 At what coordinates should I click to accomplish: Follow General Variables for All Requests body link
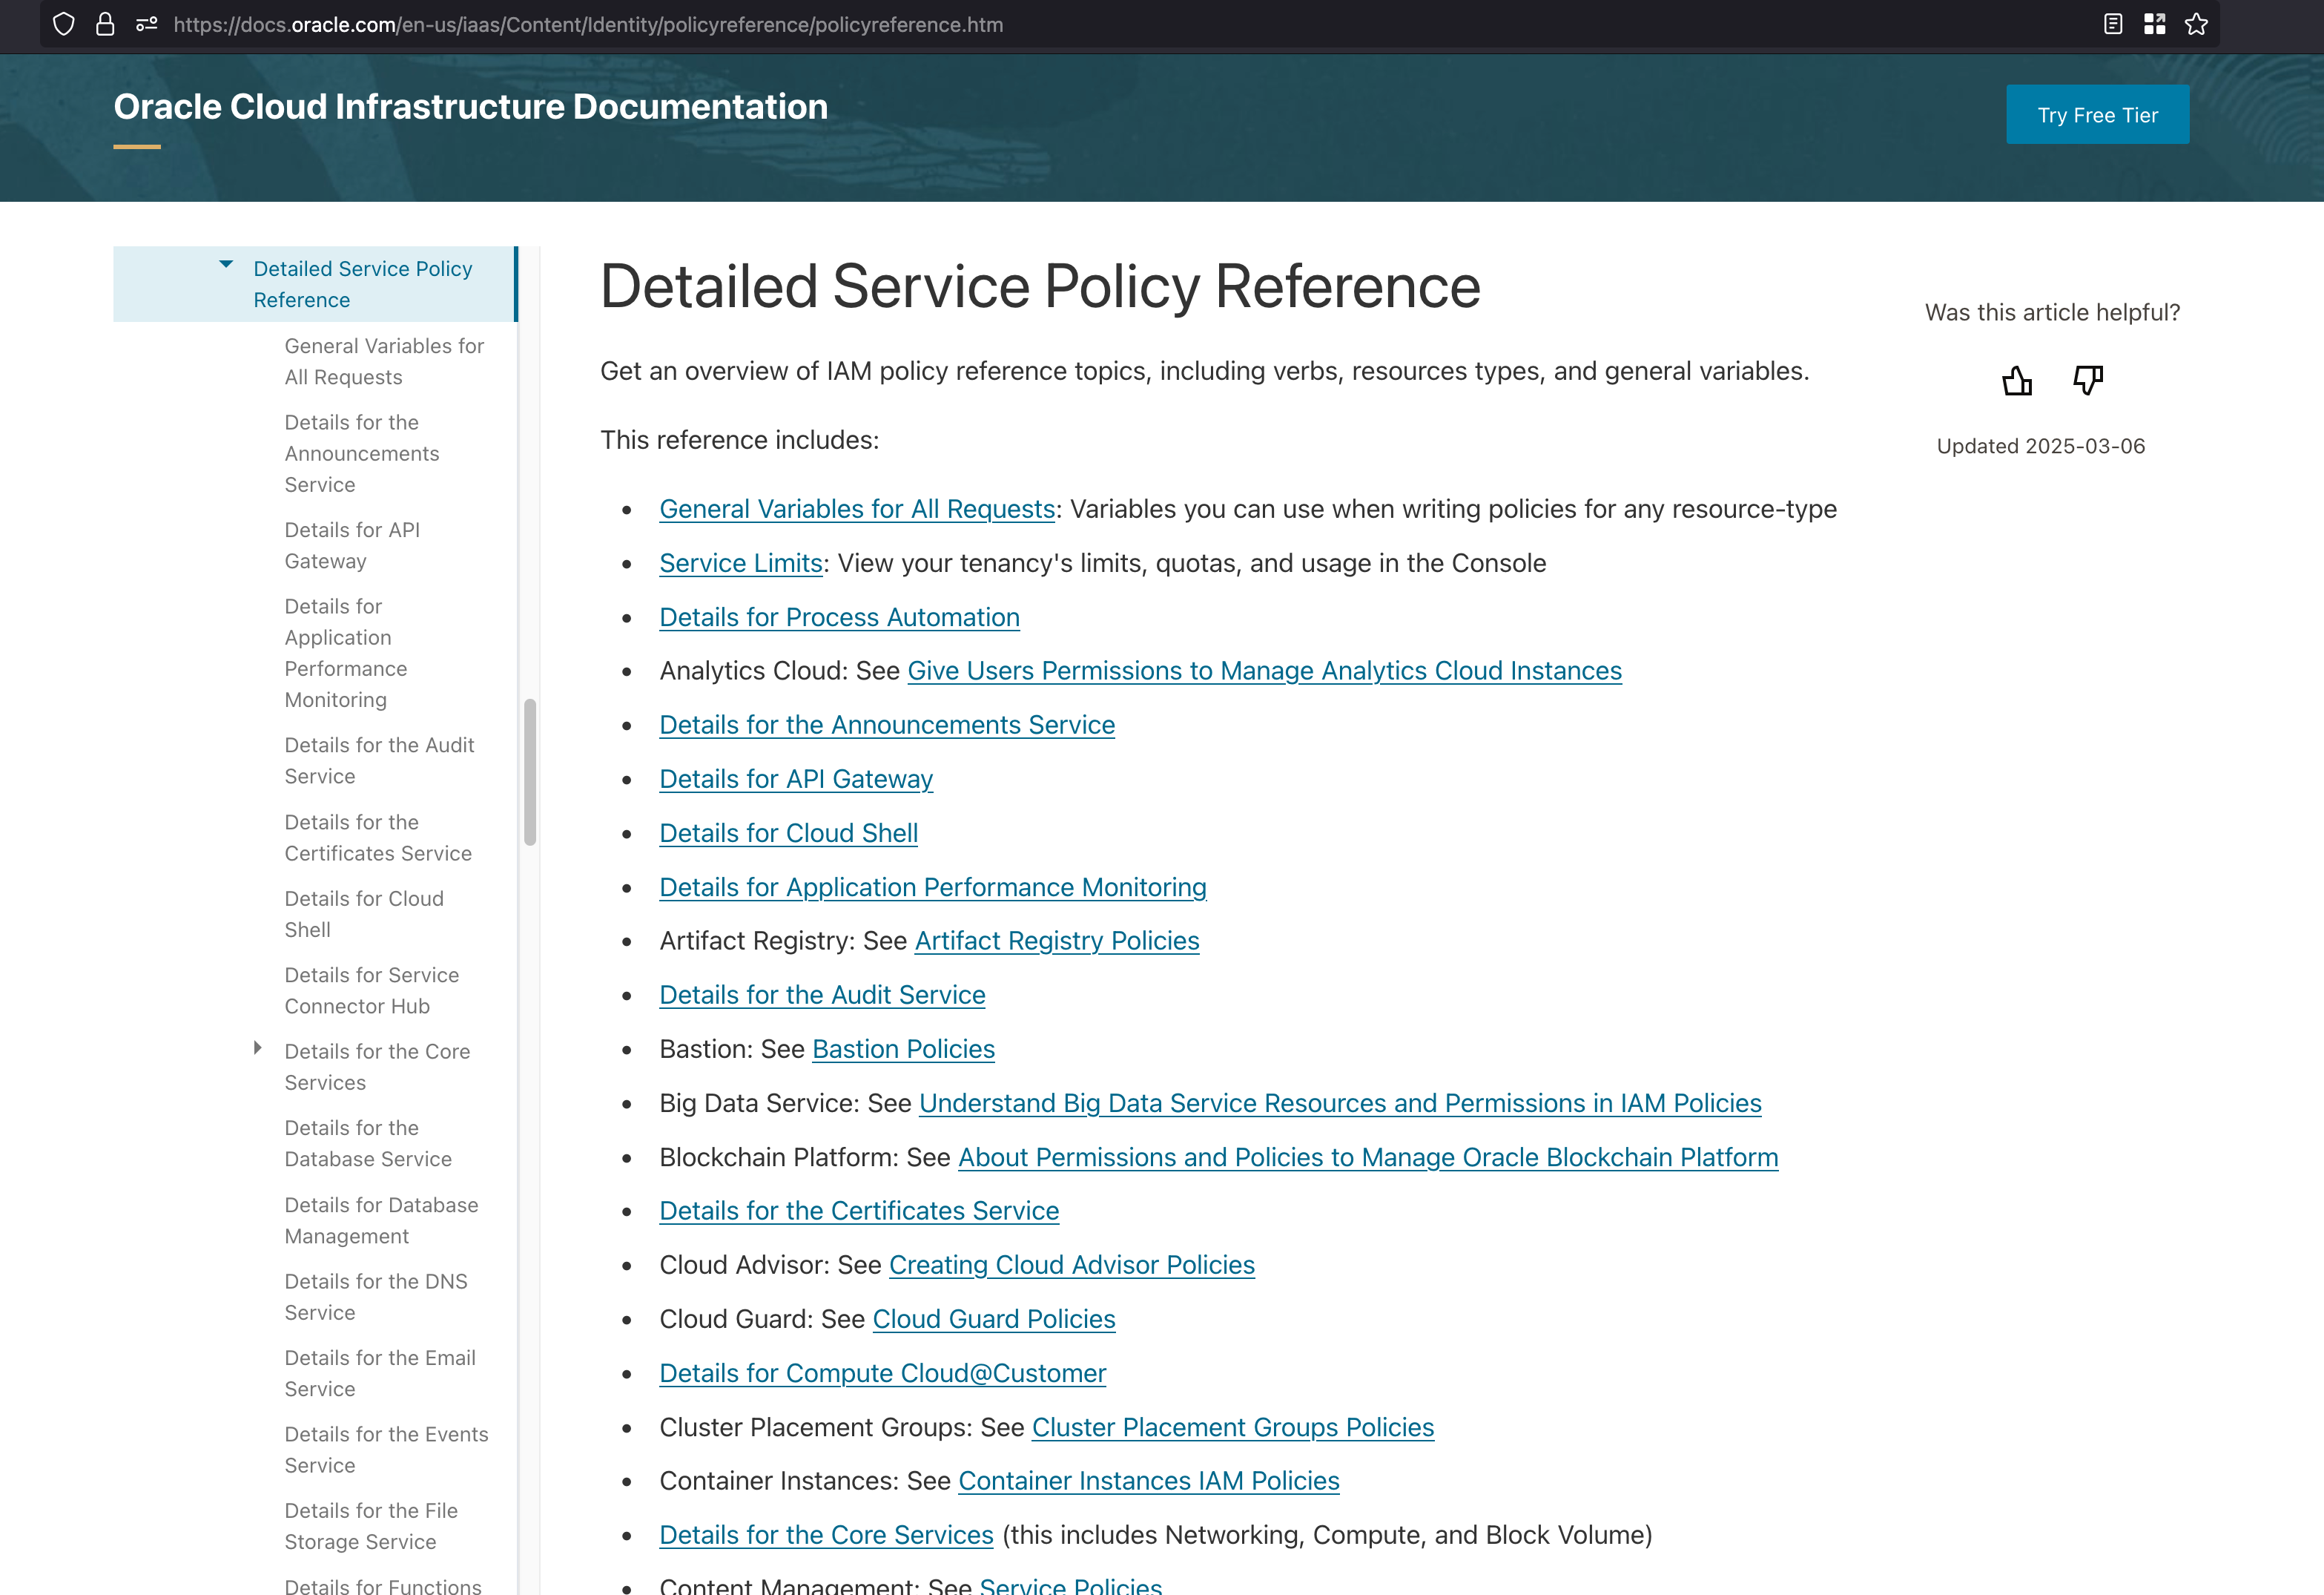coord(857,510)
